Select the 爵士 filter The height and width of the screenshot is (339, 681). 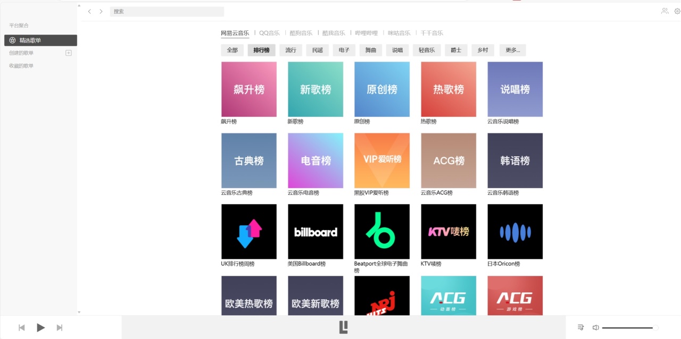[456, 50]
